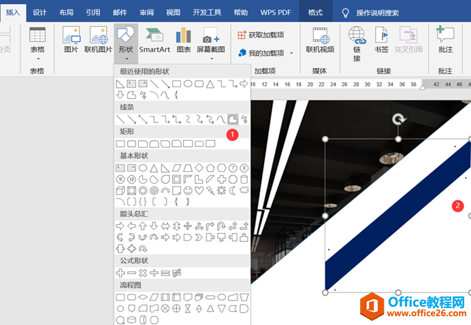
Task: Open the WPS PDF tab
Action: (x=276, y=12)
